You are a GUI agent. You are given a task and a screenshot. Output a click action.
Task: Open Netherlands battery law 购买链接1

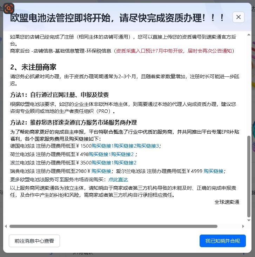(x=100, y=154)
